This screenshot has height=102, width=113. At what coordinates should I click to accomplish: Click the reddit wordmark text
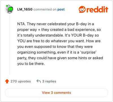point(97,9)
